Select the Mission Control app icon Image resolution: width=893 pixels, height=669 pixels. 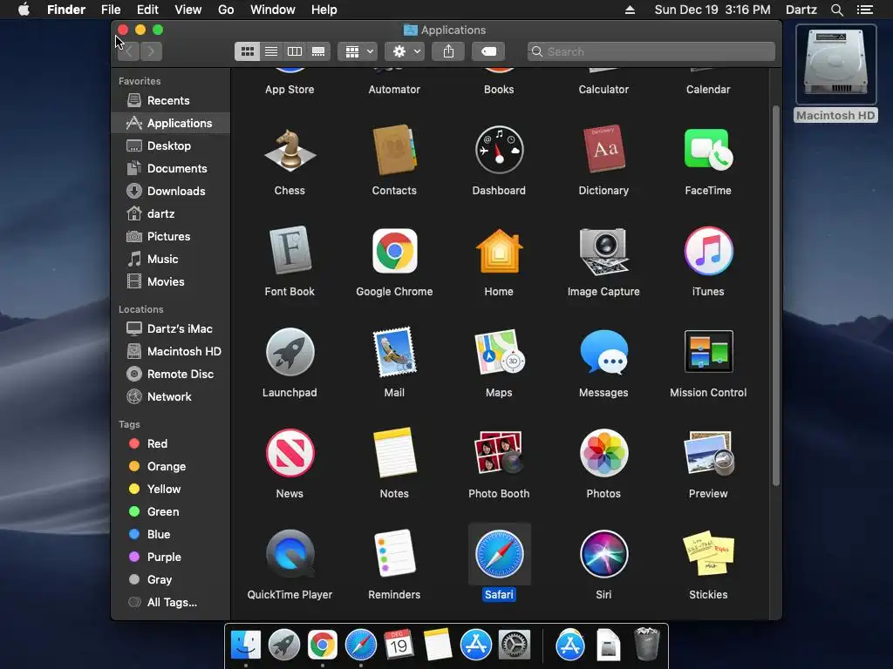(708, 351)
